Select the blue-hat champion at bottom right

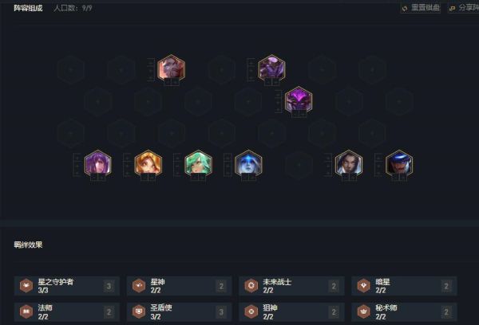point(399,163)
